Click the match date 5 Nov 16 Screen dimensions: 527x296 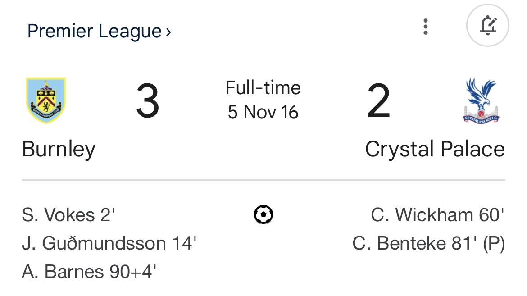[x=263, y=112]
